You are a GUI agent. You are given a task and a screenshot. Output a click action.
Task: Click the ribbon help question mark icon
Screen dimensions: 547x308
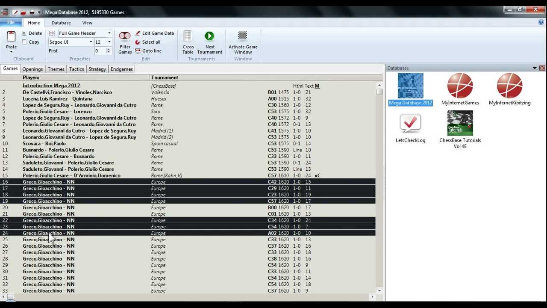(541, 22)
